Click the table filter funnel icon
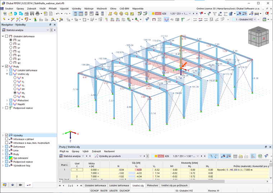Viewport: 273px width, 193px height. pyautogui.click(x=266, y=156)
